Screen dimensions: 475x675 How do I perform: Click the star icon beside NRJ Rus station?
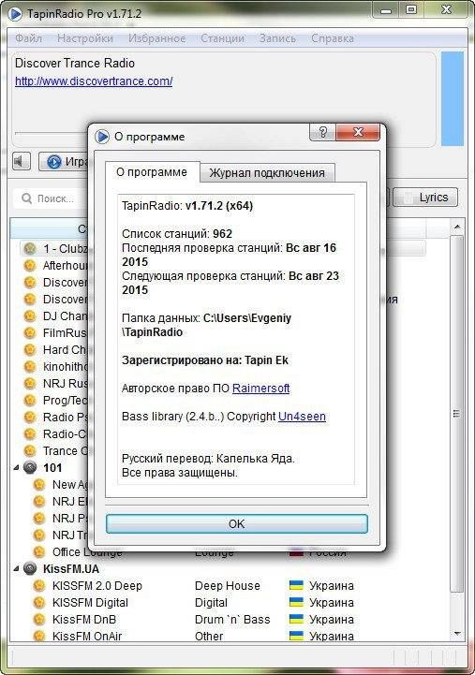coord(30,383)
